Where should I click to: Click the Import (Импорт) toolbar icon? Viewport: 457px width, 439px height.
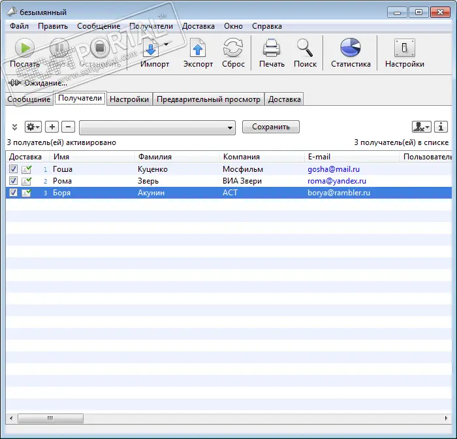tap(150, 49)
